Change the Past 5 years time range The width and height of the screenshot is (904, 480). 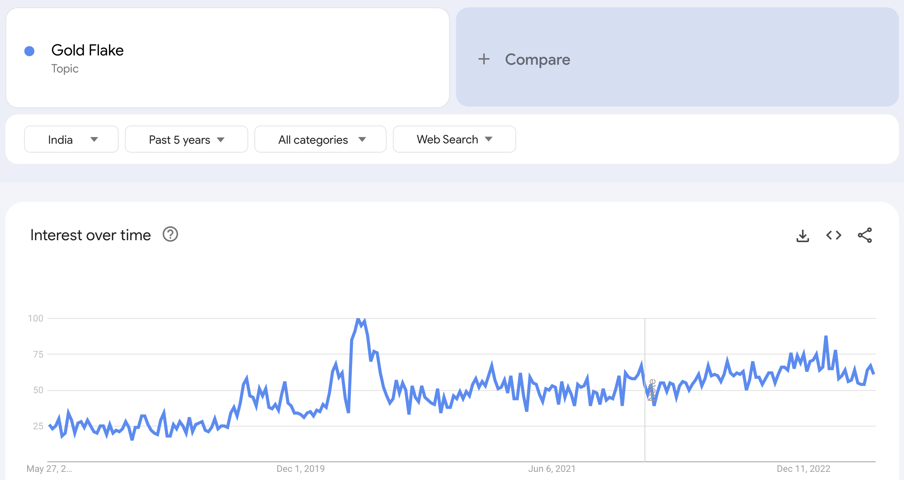point(187,139)
